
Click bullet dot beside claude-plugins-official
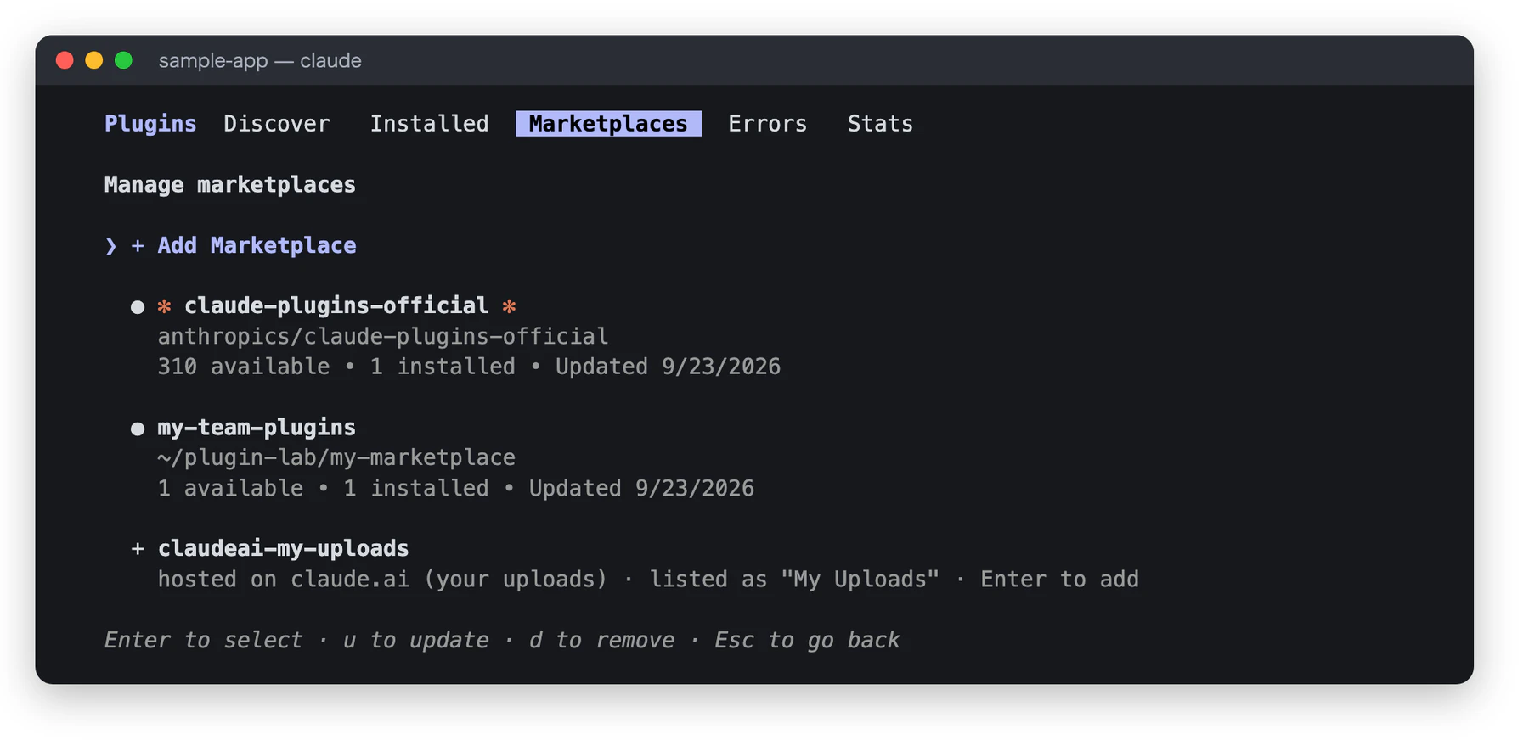[138, 307]
